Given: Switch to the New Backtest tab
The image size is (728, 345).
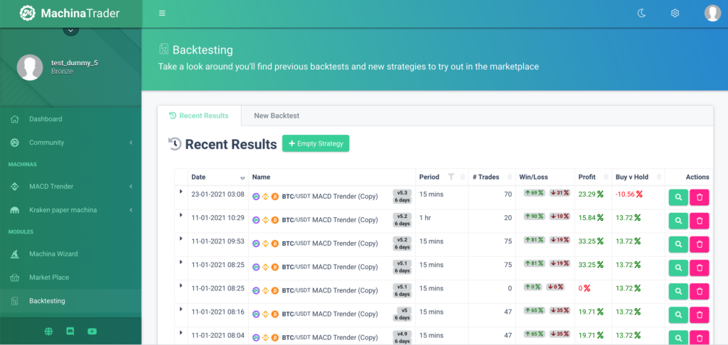Looking at the screenshot, I should click(277, 116).
